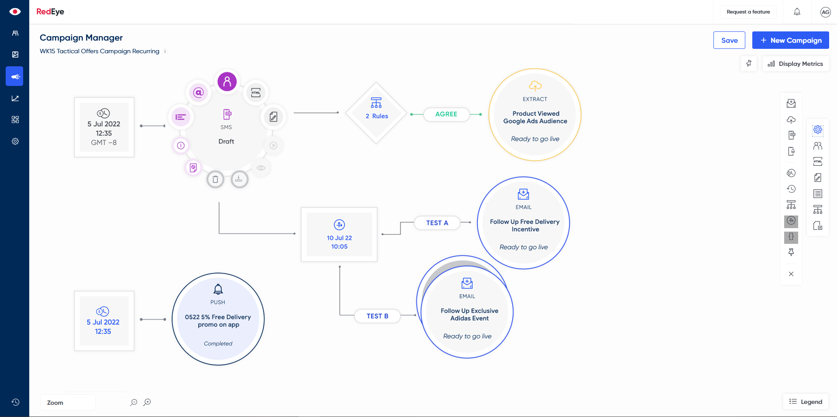The image size is (837, 417).
Task: Click the zoom in magnifier control
Action: pyautogui.click(x=147, y=402)
